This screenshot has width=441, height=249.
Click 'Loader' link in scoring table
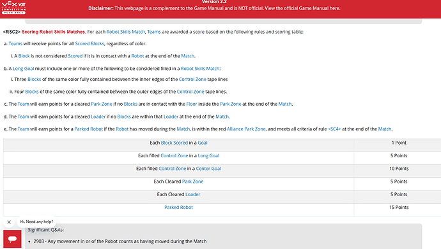pyautogui.click(x=192, y=194)
